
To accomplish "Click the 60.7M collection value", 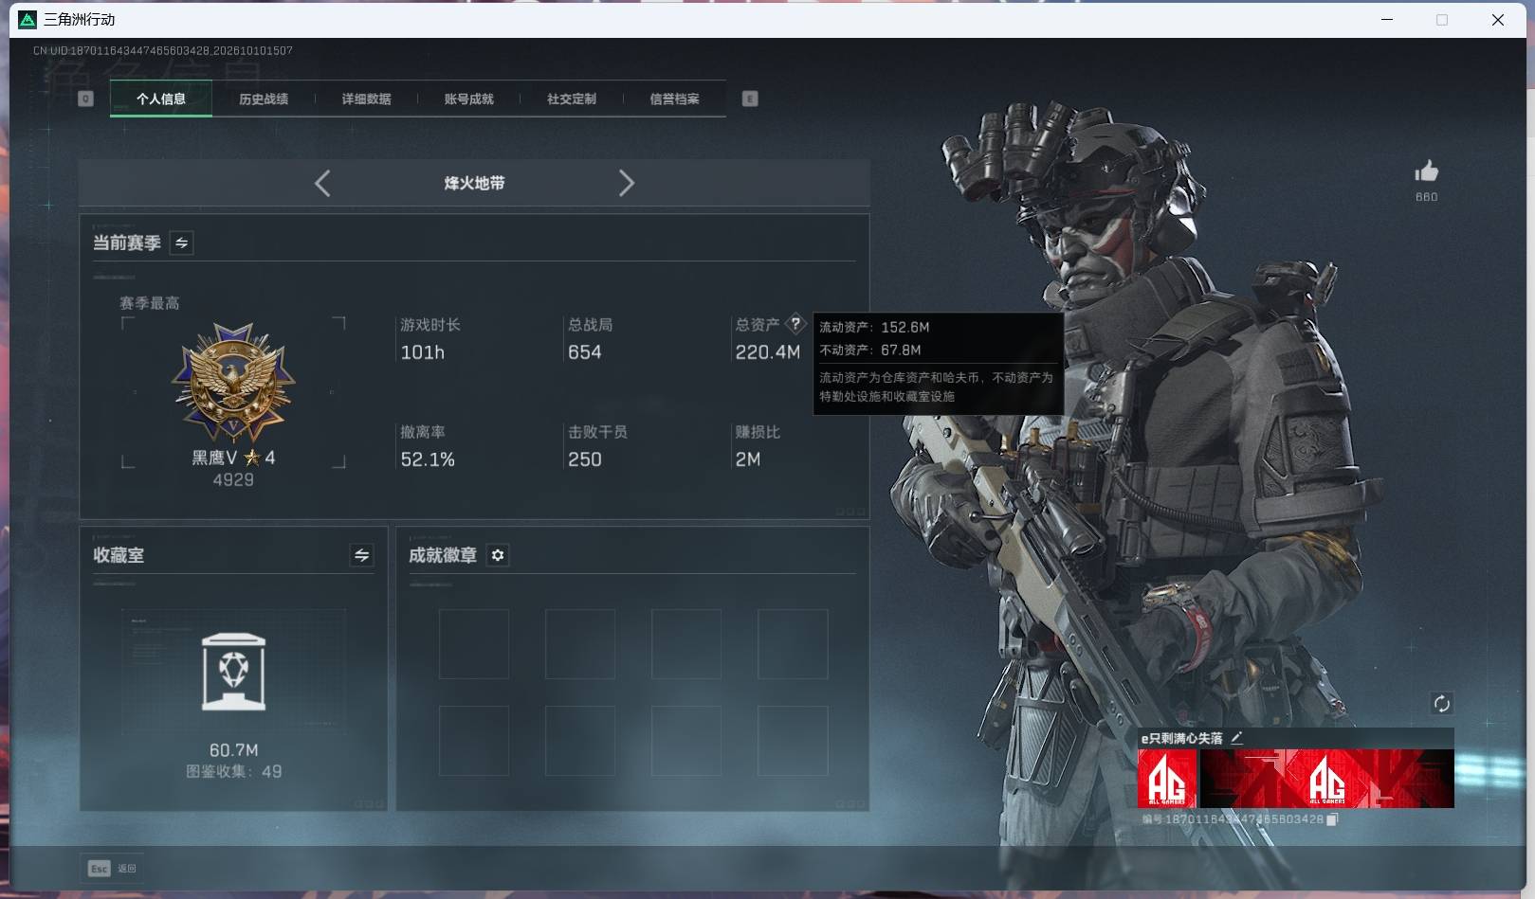I will pos(233,750).
